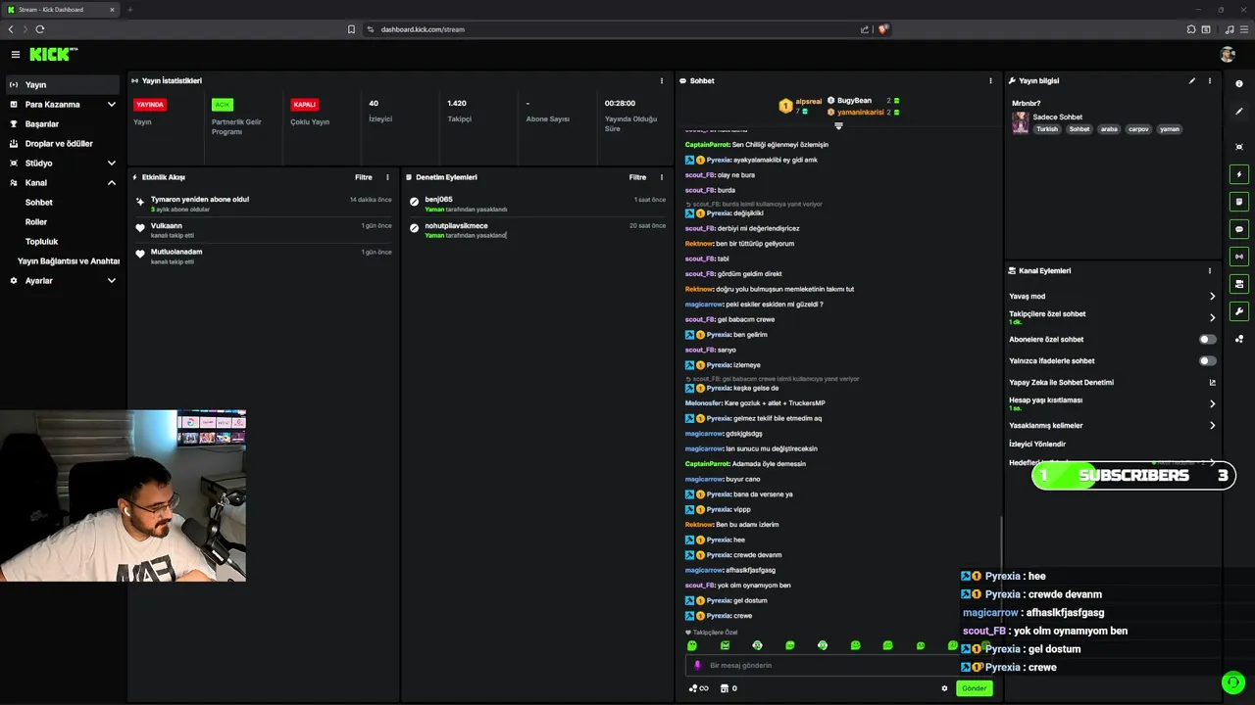Toggle the lightning bolt panel icon
The image size is (1255, 705).
point(1239,174)
